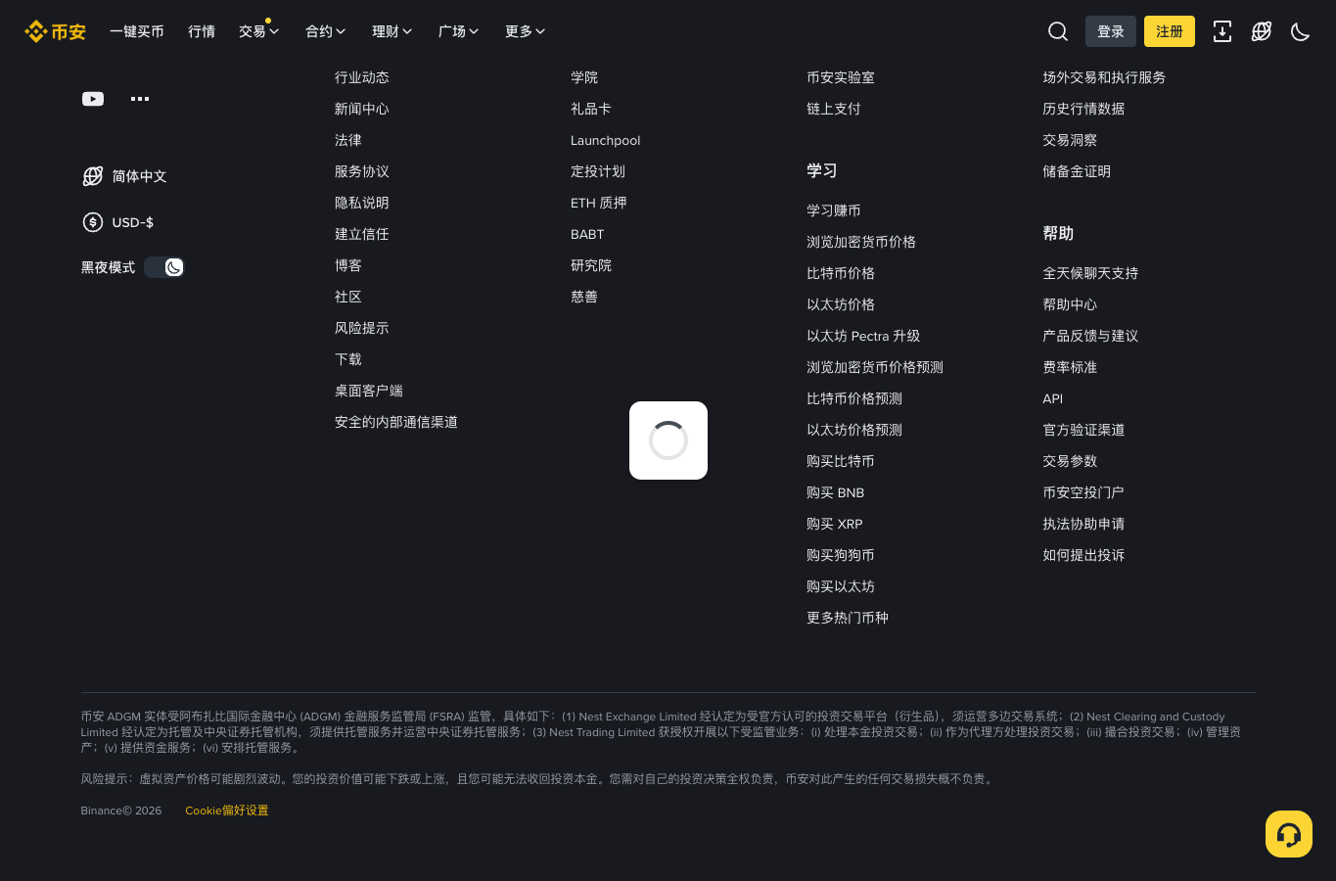Open the 下载 footer link
The width and height of the screenshot is (1336, 881).
[x=348, y=359]
